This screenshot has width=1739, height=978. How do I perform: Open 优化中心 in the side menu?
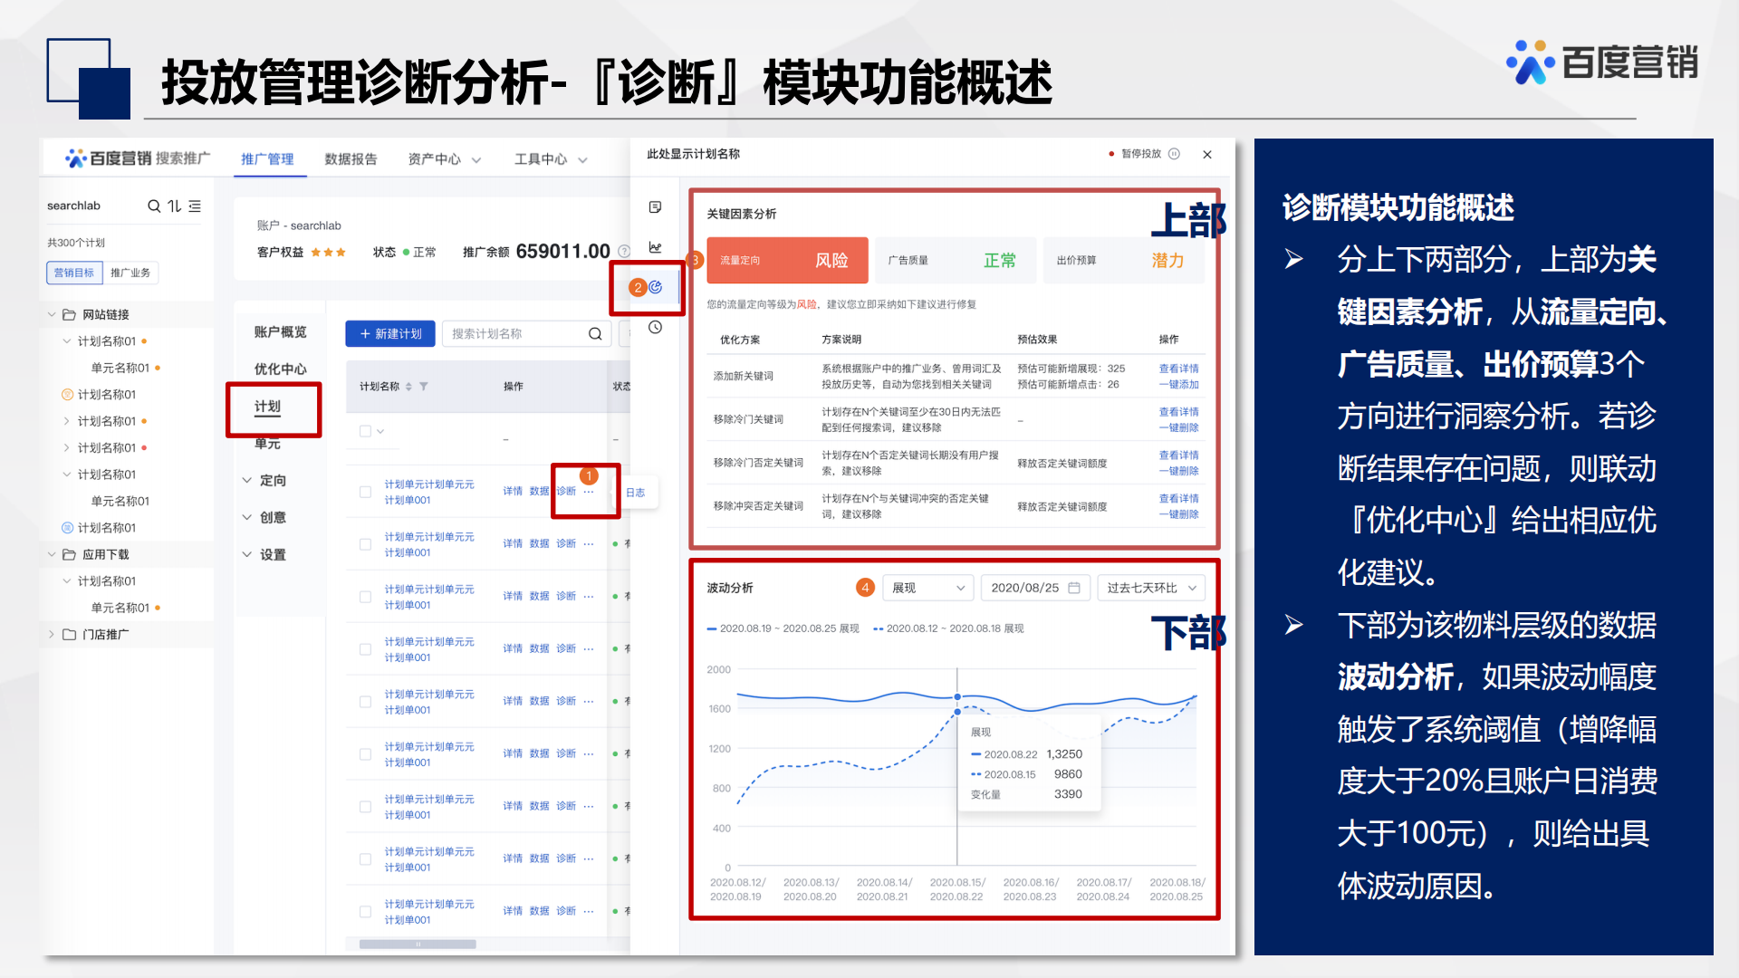click(280, 369)
